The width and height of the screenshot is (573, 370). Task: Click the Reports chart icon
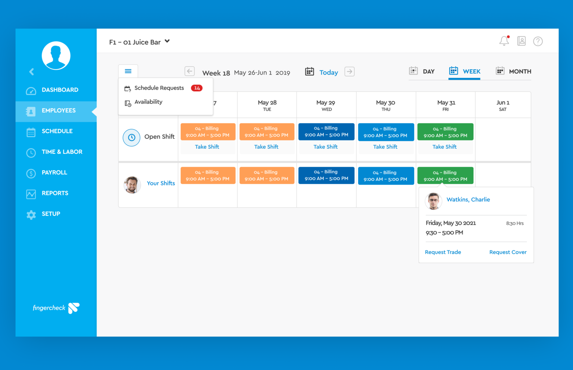point(31,193)
